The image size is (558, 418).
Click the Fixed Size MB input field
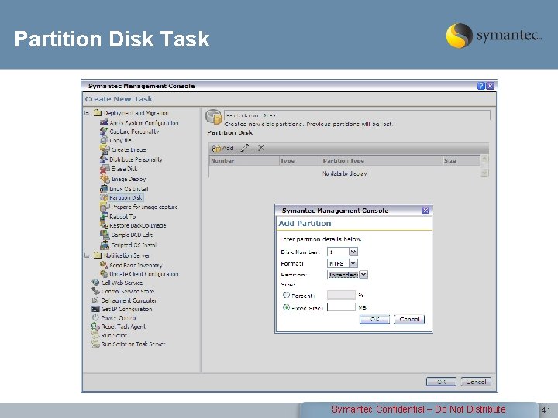tap(341, 307)
